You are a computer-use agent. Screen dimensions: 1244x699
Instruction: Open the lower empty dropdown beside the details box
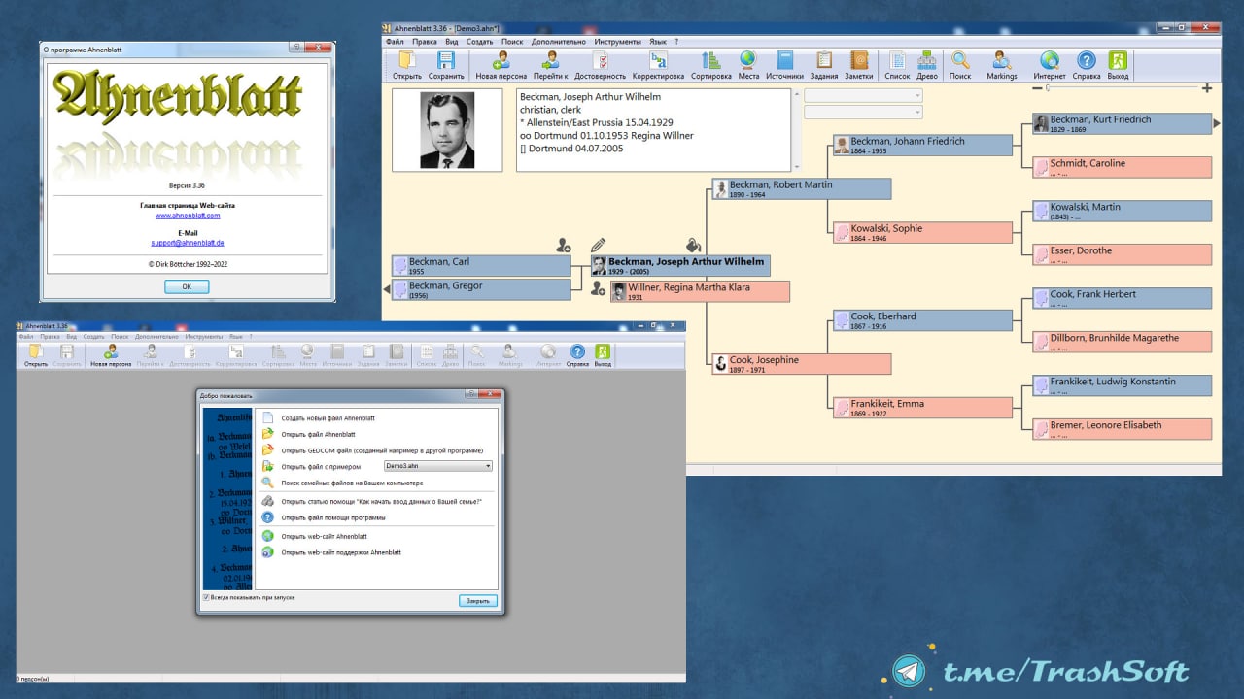[x=863, y=113]
